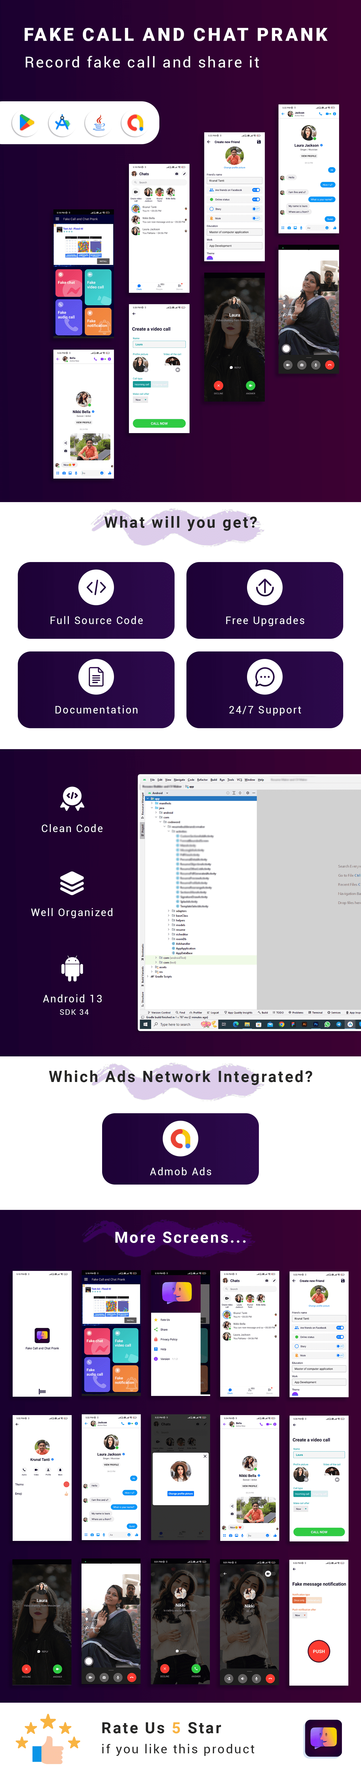Click the document icon above Documentation

click(96, 677)
